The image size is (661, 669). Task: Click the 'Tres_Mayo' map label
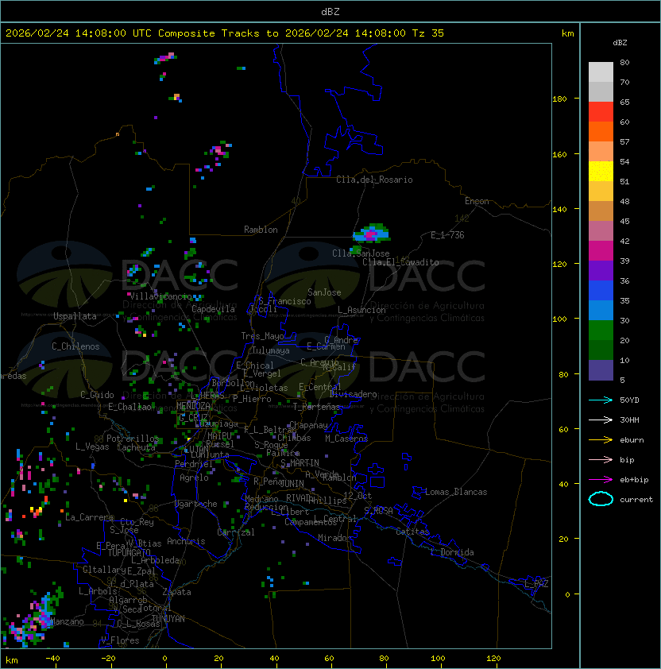(x=262, y=336)
